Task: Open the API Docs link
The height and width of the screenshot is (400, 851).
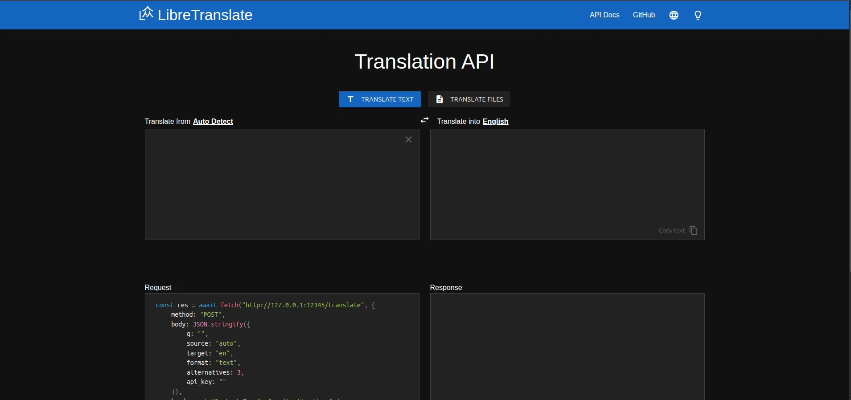Action: pyautogui.click(x=604, y=15)
